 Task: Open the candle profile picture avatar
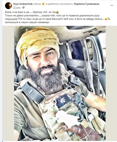coord(8,6)
